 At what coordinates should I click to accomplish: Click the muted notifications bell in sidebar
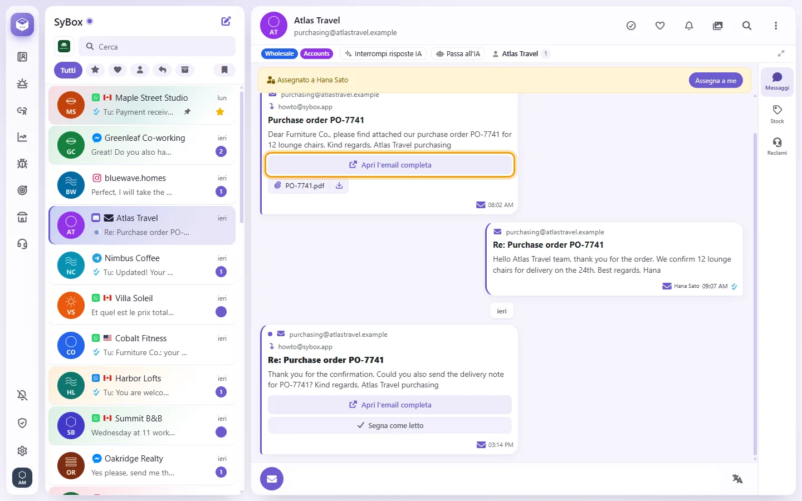(22, 395)
